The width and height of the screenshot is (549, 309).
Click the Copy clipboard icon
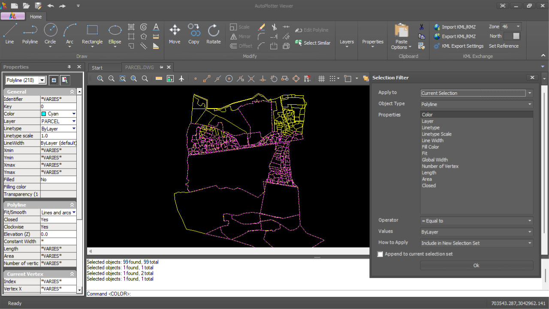[x=422, y=36]
